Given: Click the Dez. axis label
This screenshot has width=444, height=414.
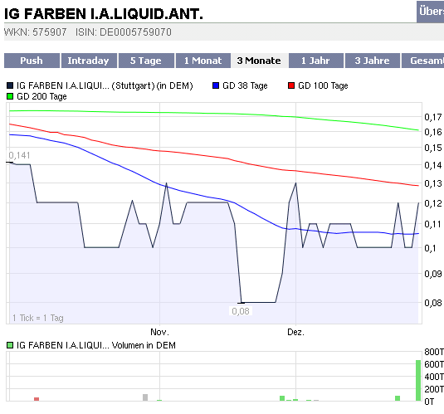Looking at the screenshot, I should pos(296,332).
